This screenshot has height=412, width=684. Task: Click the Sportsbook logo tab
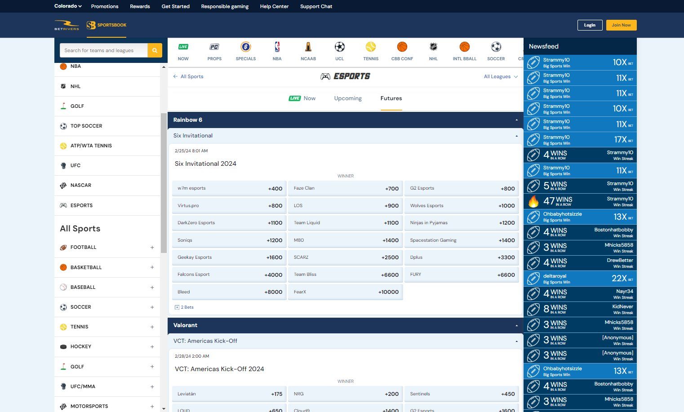107,25
